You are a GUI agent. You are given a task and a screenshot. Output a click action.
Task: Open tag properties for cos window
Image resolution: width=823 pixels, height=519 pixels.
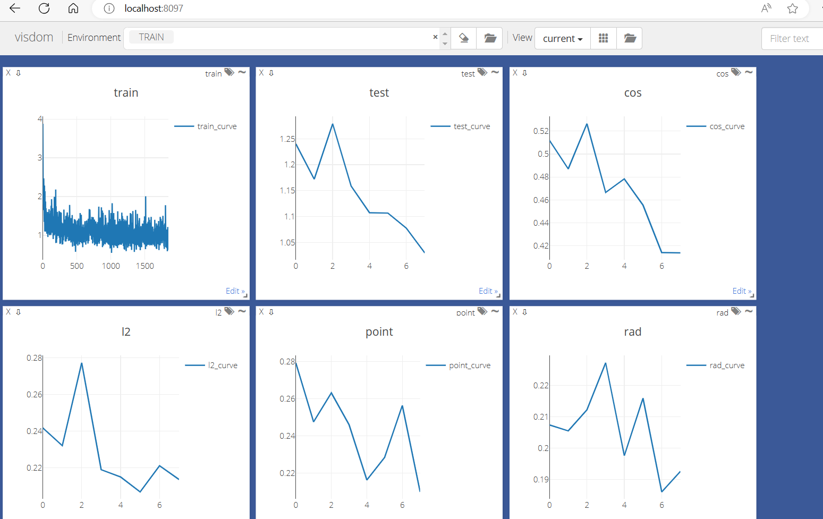point(736,72)
